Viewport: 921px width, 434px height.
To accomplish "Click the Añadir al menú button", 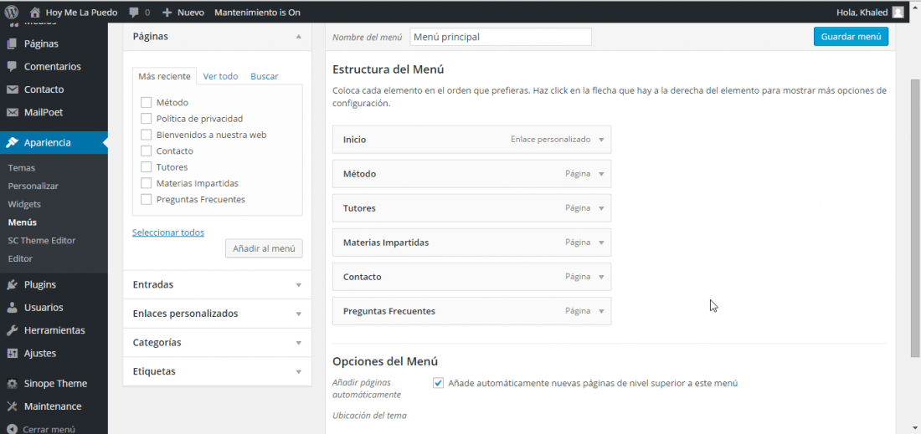I will pos(264,248).
